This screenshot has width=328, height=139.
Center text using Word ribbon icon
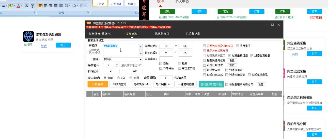click(x=45, y=6)
